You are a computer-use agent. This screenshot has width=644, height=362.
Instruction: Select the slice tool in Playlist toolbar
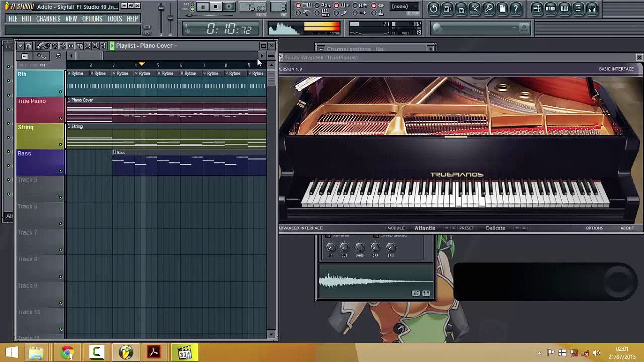point(79,46)
